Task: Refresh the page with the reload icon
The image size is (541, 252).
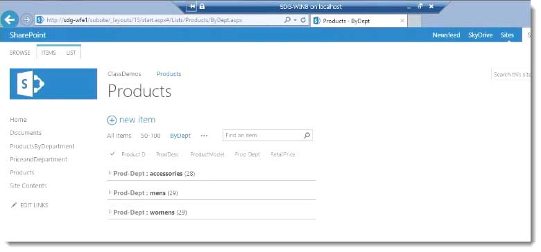Action: tap(303, 20)
